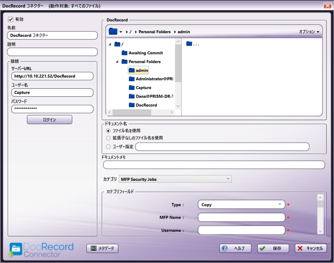Collapse the root '/' tree node
The image size is (334, 263).
[x=110, y=44]
